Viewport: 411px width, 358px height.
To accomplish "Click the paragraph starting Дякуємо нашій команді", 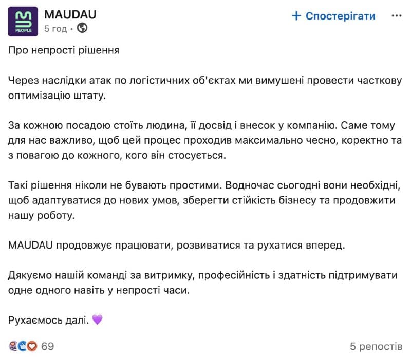I will pyautogui.click(x=203, y=283).
